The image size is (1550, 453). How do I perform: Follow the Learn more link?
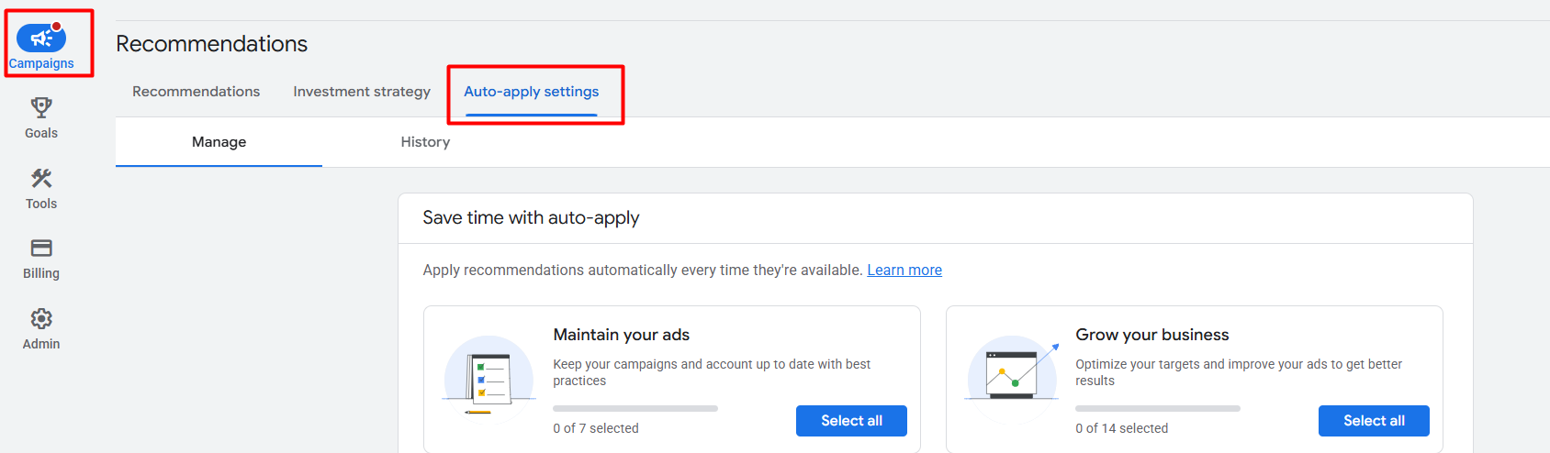pos(904,271)
